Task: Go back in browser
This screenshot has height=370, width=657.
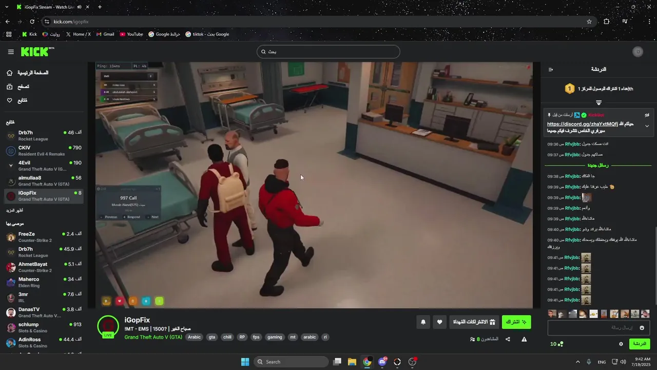Action: pyautogui.click(x=7, y=22)
